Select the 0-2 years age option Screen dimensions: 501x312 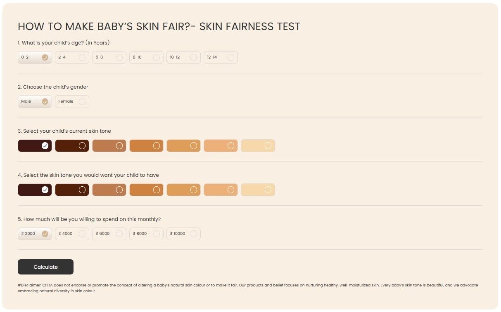click(x=35, y=57)
